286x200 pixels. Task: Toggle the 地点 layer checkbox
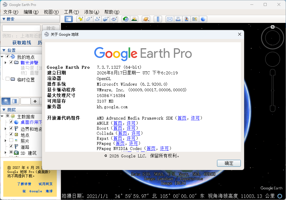(x=11, y=134)
